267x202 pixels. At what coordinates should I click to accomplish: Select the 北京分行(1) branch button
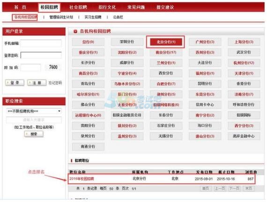pyautogui.click(x=166, y=42)
